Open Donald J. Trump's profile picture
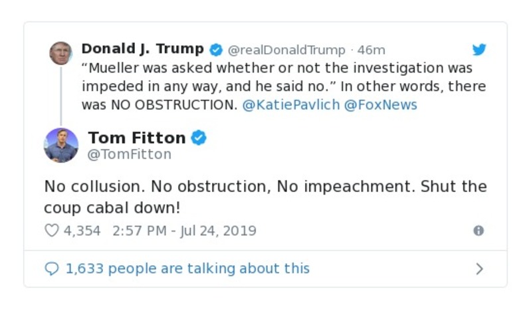 pyautogui.click(x=60, y=52)
